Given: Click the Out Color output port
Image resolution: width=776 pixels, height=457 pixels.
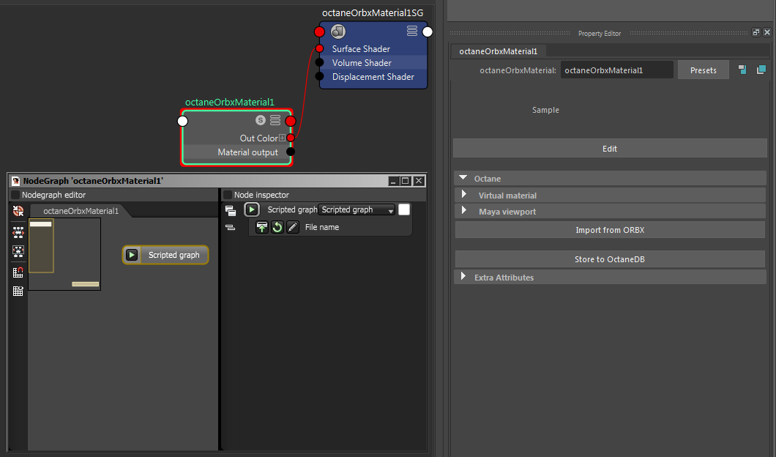Looking at the screenshot, I should (x=291, y=138).
